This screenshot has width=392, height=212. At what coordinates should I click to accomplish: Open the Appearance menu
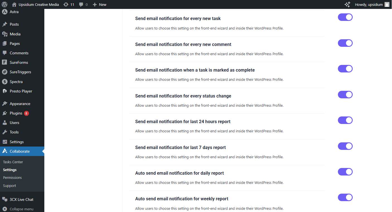[x=20, y=104]
